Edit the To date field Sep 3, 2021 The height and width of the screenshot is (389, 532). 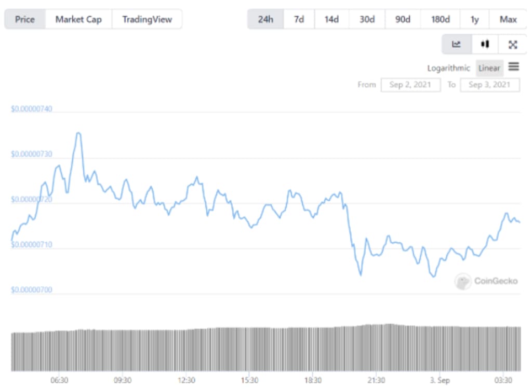tap(489, 85)
